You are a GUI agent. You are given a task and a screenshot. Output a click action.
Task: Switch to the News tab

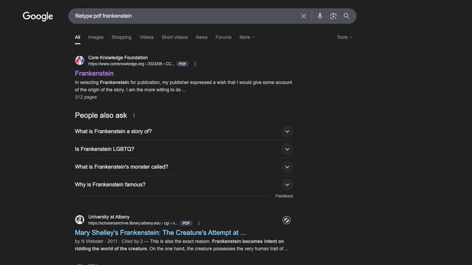pyautogui.click(x=202, y=37)
